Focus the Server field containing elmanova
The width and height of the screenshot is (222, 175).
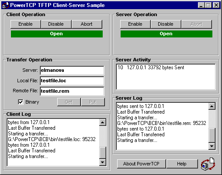[72, 71]
